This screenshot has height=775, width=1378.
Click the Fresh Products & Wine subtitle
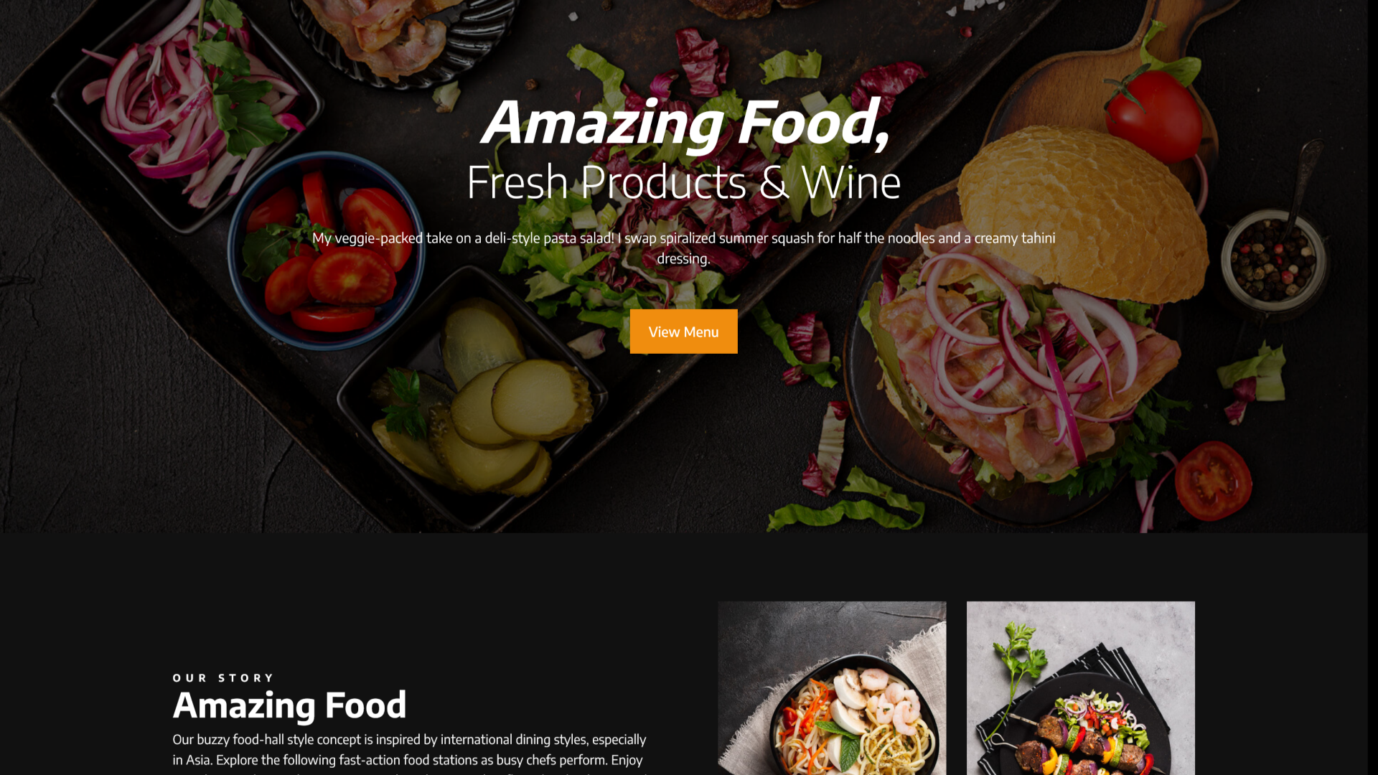coord(683,182)
